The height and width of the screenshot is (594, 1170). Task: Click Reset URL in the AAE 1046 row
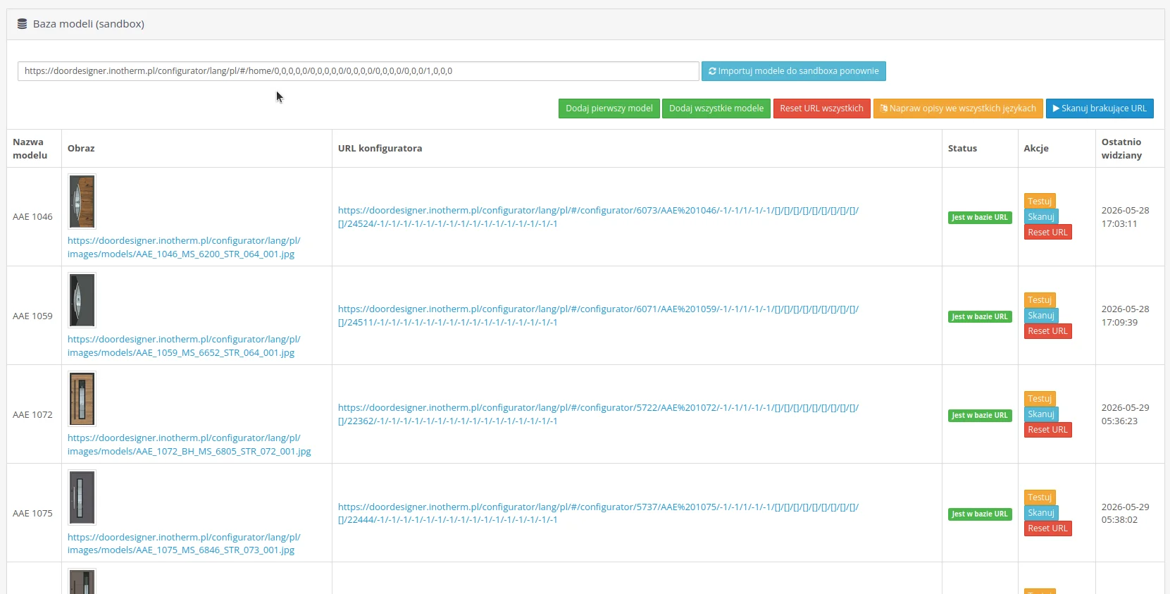1048,233
